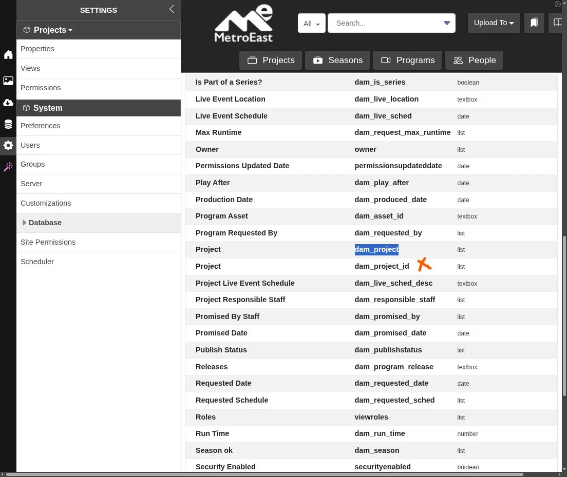Click the MetroEast logo

pyautogui.click(x=243, y=23)
